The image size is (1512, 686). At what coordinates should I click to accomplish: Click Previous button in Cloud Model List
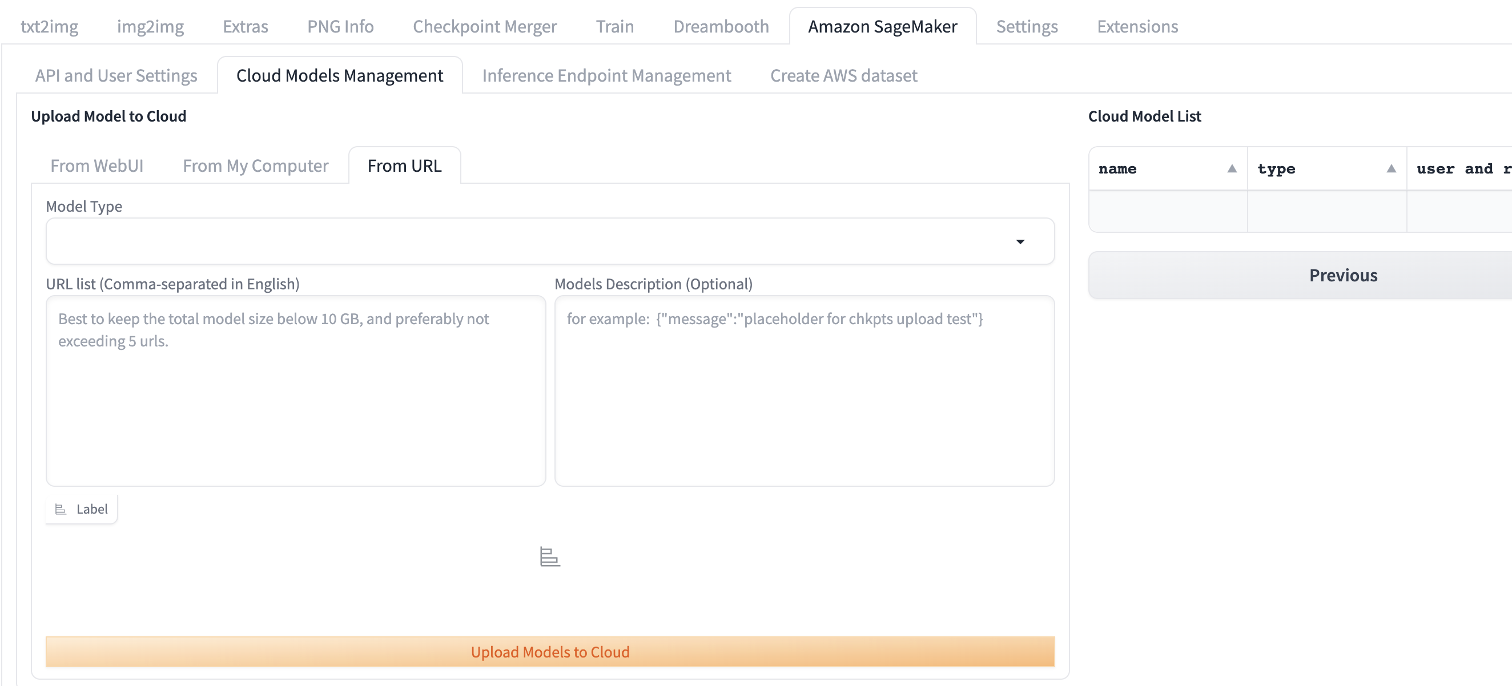pos(1342,276)
